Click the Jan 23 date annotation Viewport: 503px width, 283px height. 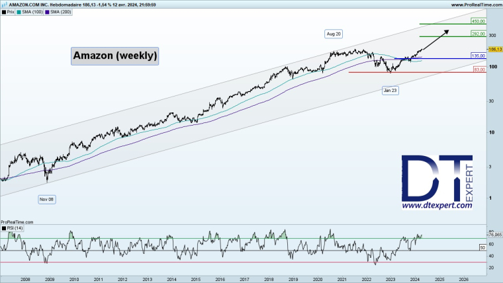pos(390,89)
